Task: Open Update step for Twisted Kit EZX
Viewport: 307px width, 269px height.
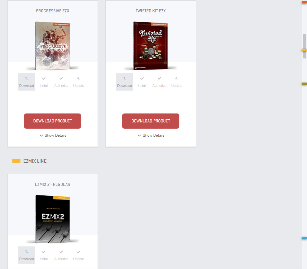Action: click(x=177, y=82)
